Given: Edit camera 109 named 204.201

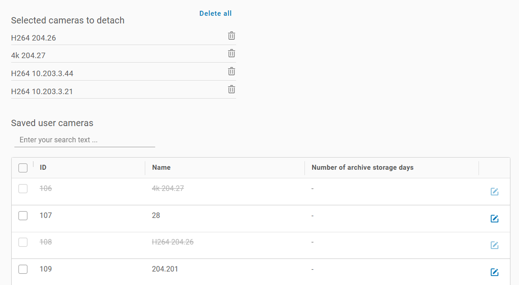Looking at the screenshot, I should 494,272.
